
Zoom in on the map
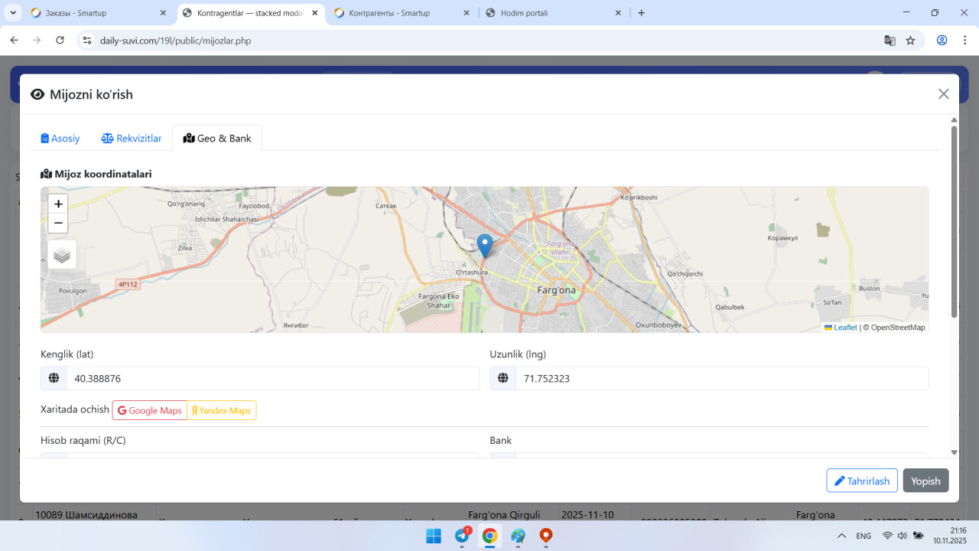58,204
